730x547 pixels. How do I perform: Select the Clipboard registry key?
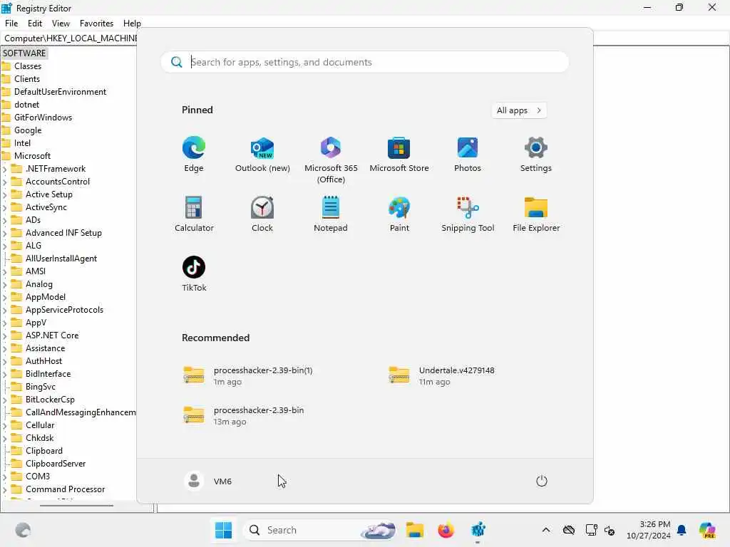click(x=43, y=451)
